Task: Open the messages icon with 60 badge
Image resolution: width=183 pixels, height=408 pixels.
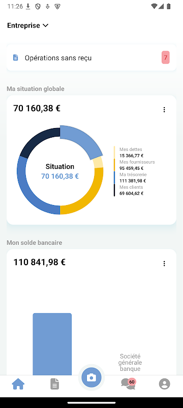Action: click(128, 384)
